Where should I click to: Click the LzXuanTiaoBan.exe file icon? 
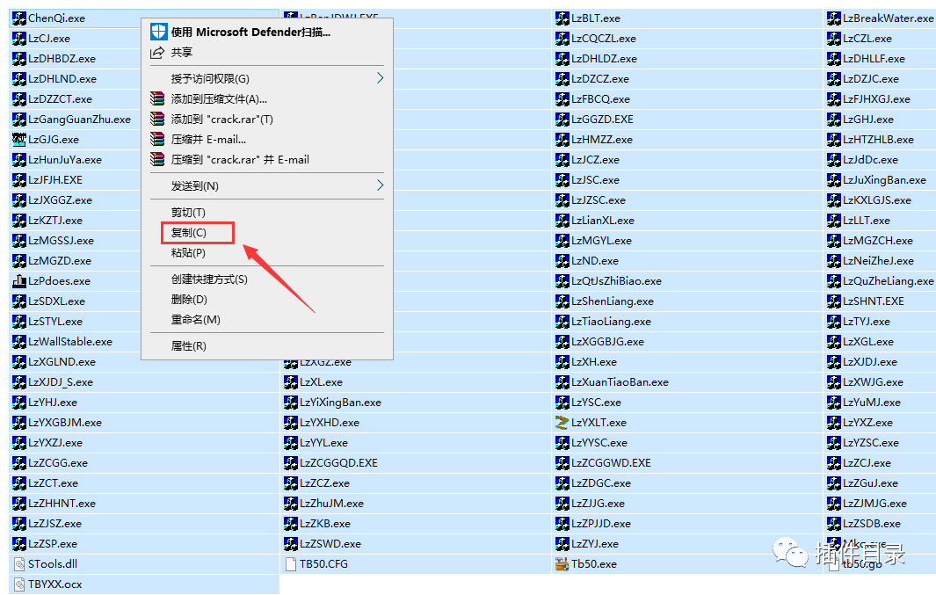(x=562, y=382)
